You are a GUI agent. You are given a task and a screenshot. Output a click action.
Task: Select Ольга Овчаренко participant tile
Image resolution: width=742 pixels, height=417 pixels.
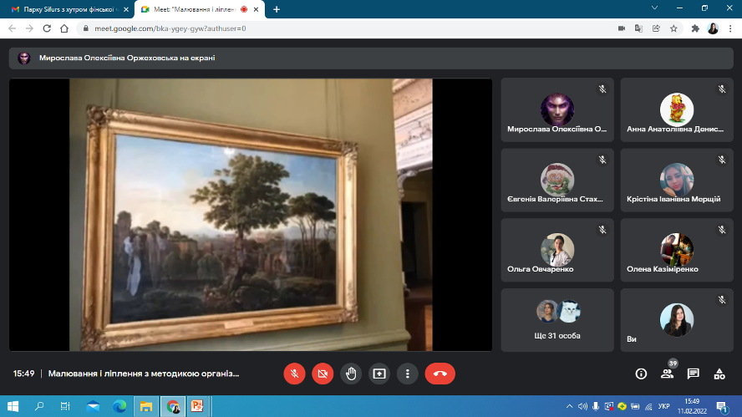point(557,250)
